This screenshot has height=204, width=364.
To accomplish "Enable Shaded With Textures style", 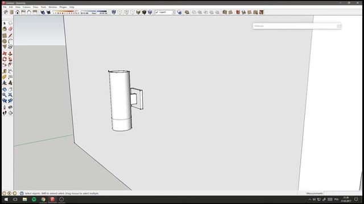I will tap(144, 12).
